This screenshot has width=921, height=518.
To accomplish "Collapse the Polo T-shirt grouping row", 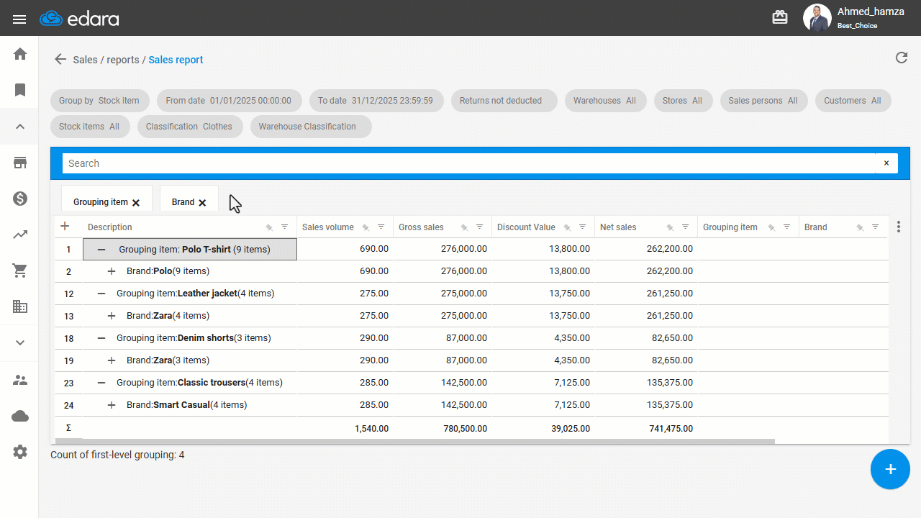I will click(101, 250).
